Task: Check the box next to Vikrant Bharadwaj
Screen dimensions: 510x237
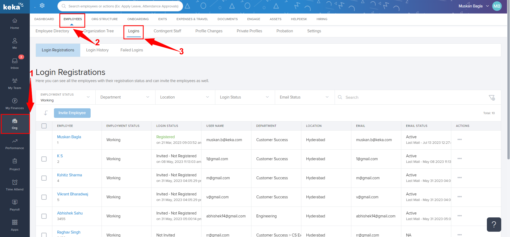Action: [x=44, y=197]
